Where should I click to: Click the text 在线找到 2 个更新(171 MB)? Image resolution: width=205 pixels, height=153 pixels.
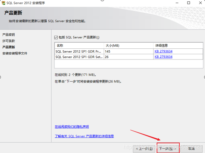point(76,75)
